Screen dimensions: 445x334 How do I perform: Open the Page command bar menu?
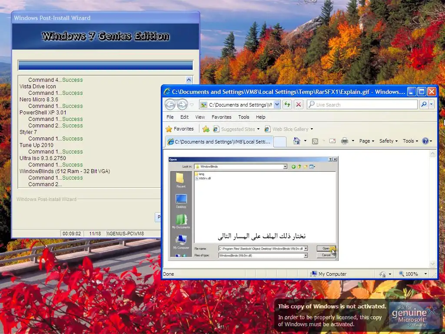[x=367, y=141]
